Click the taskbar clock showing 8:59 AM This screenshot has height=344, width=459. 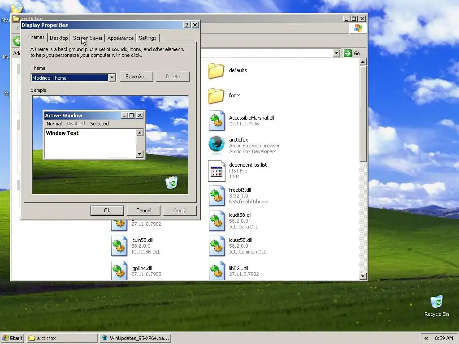click(x=444, y=338)
